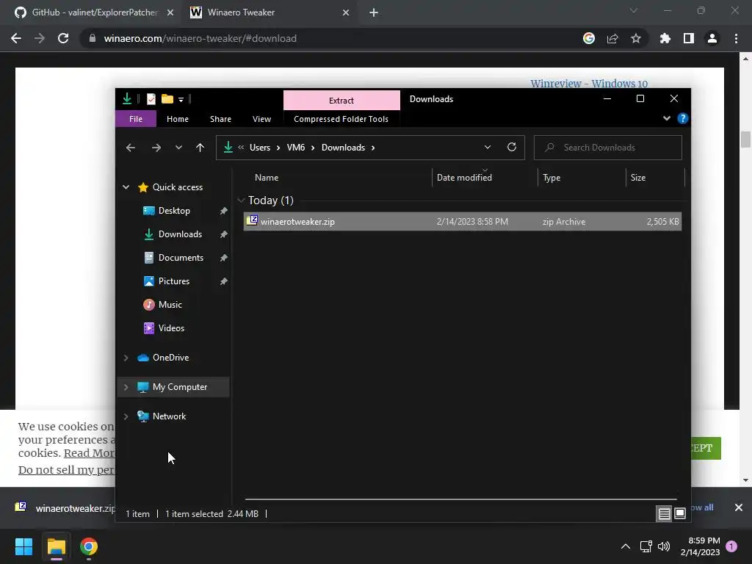Click the Google icon in address bar
This screenshot has width=752, height=564.
tap(589, 38)
